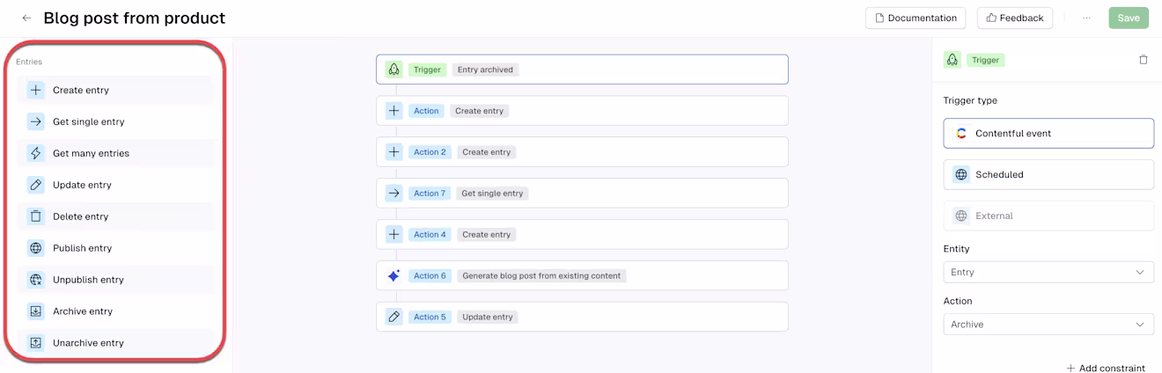Click the Update entry pencil icon in sidebar

[36, 185]
